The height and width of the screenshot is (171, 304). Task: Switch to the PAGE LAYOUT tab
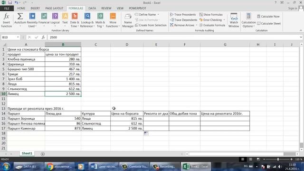54,9
